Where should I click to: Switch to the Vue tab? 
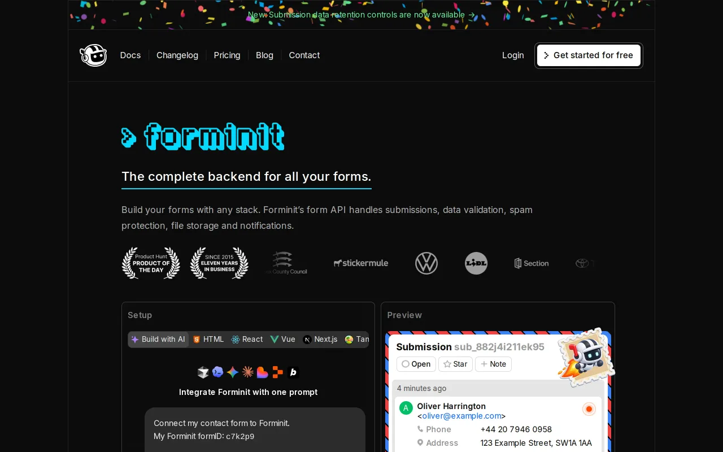pyautogui.click(x=282, y=340)
